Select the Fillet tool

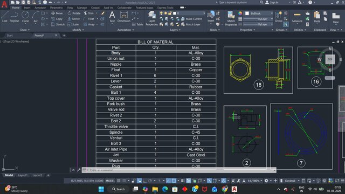(89, 19)
